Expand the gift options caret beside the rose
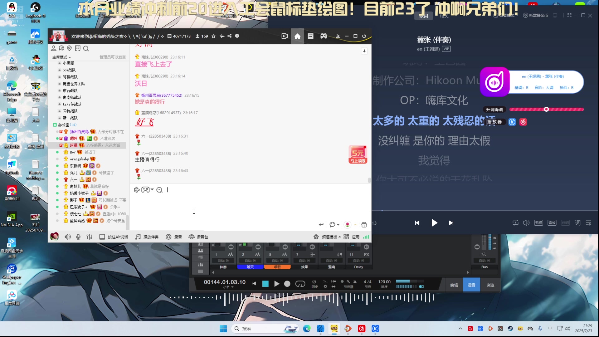 [355, 225]
